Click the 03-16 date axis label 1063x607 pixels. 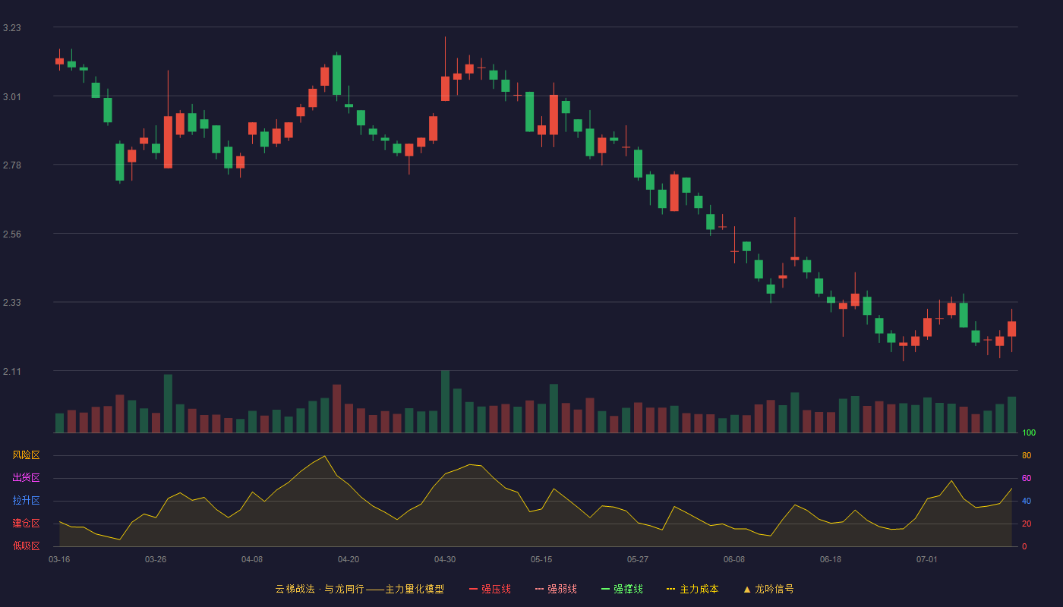[x=59, y=559]
